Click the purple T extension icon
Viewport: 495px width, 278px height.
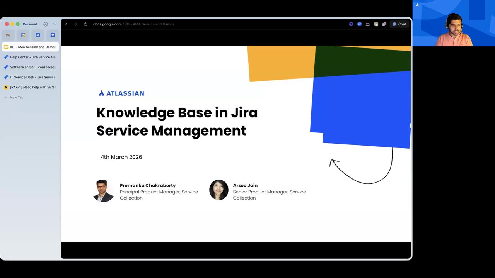[351, 24]
